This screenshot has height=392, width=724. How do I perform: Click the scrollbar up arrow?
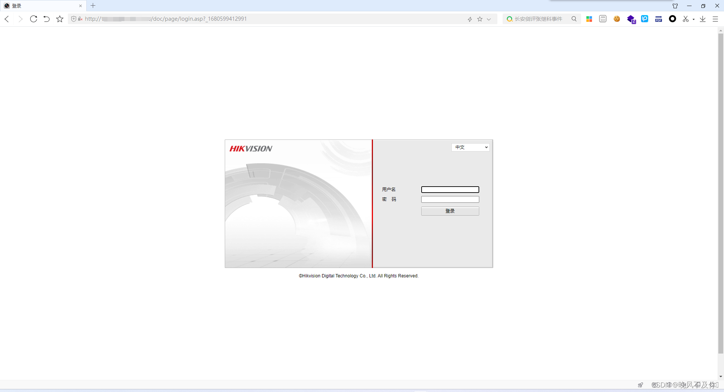[721, 30]
